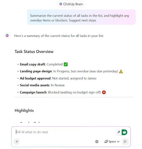Viewport: 142px width, 149px height.
Task: Open the Space context dropdown
Action: (112, 141)
